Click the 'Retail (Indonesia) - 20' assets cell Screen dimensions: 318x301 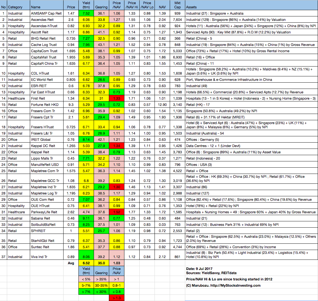(x=251, y=159)
